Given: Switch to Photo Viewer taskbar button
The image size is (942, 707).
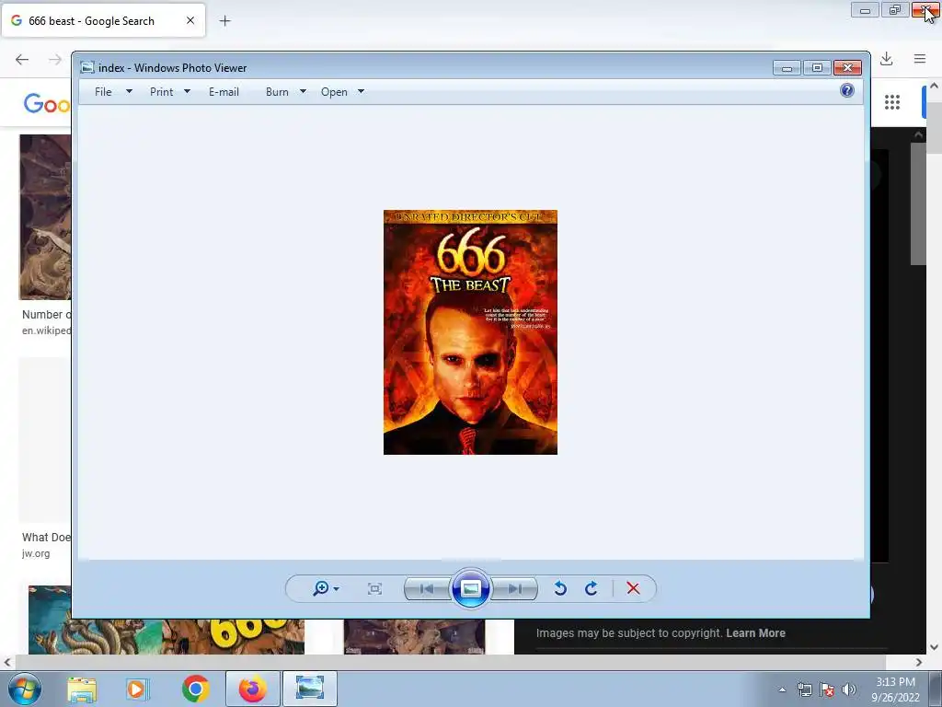Looking at the screenshot, I should tap(310, 689).
